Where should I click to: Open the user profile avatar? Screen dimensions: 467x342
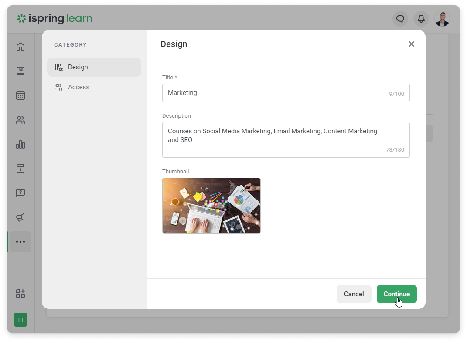(x=442, y=19)
